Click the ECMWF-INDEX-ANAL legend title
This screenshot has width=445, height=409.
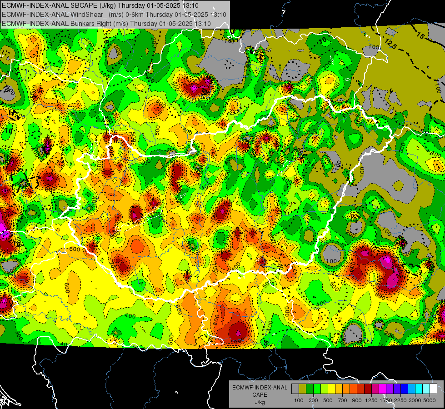(x=260, y=388)
